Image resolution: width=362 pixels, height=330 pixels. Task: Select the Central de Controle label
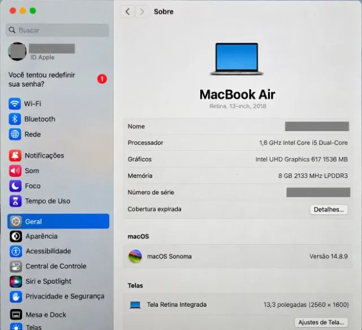point(56,266)
